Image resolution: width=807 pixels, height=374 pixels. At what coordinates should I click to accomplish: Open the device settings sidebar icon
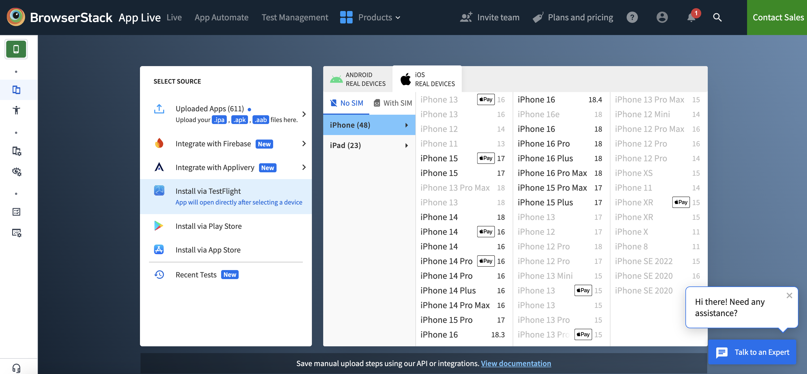point(16,151)
